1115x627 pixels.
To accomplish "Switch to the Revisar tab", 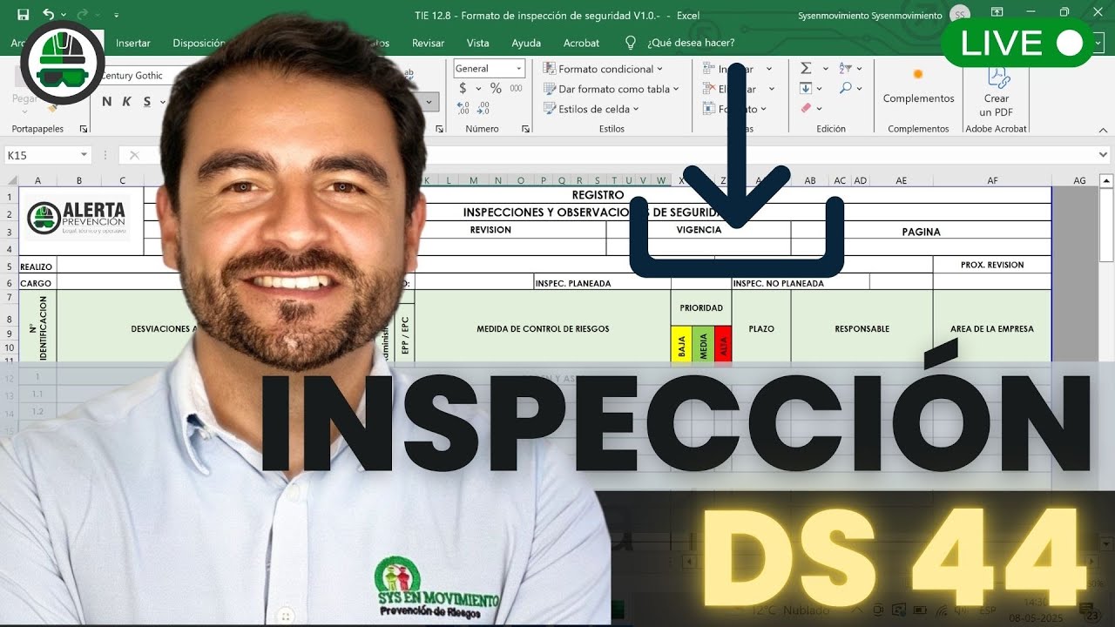I will coord(428,43).
